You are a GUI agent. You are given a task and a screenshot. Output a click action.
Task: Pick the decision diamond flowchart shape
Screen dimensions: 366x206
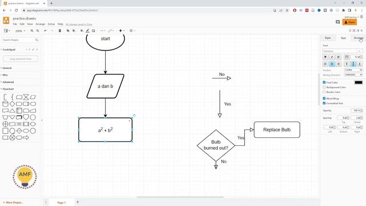pos(12,104)
